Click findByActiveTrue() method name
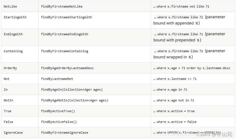 pos(58,111)
